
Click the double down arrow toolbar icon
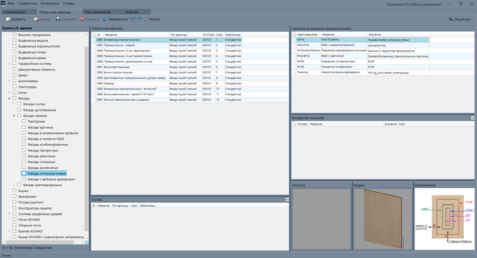tap(132, 19)
